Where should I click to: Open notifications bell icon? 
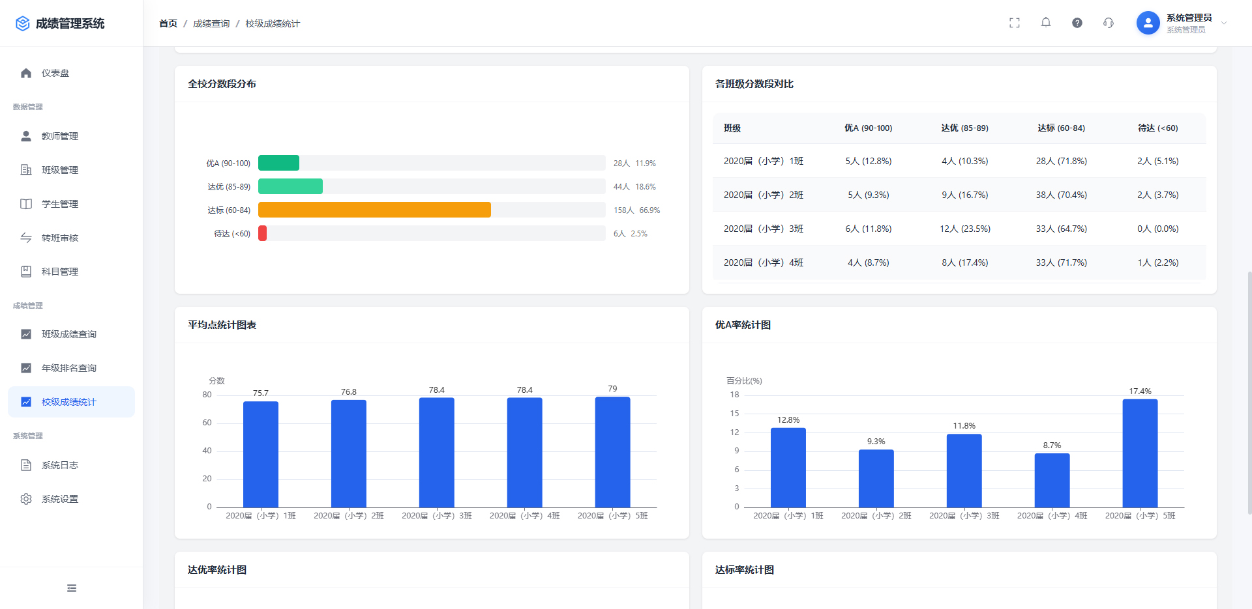click(1045, 23)
